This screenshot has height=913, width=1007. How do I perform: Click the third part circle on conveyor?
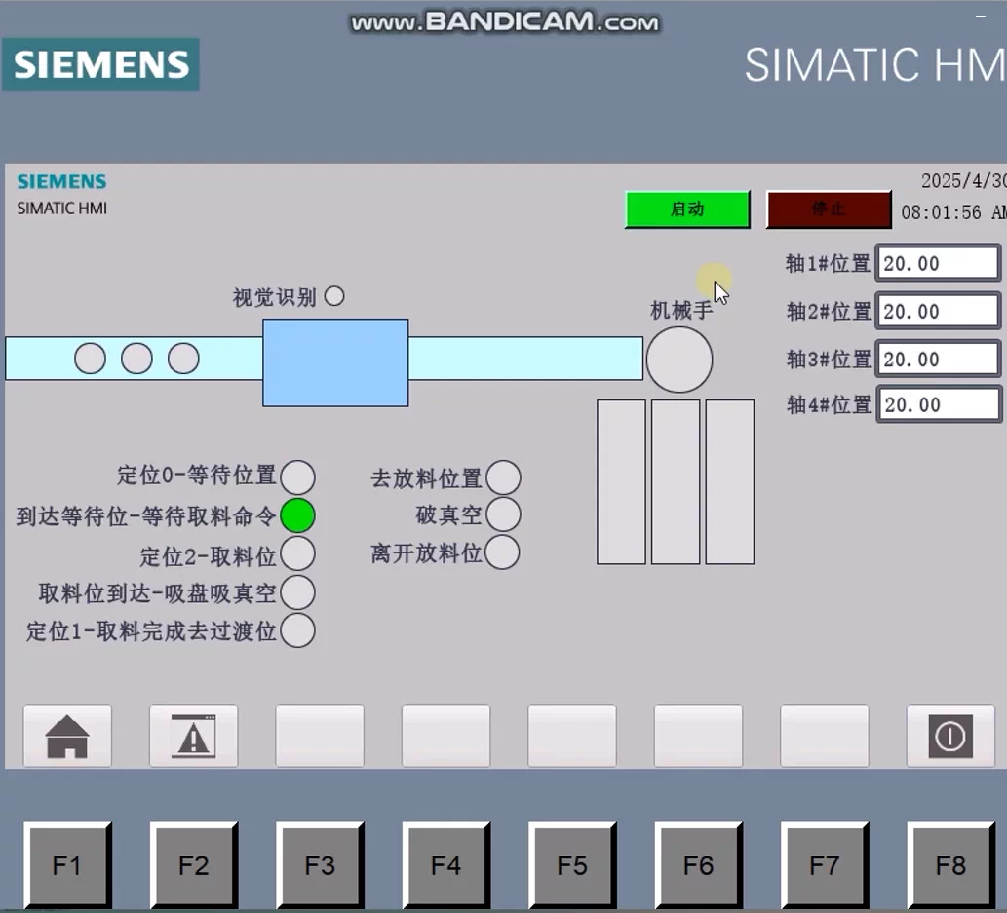183,359
